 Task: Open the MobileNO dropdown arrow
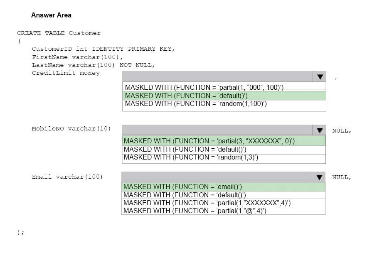coord(319,130)
